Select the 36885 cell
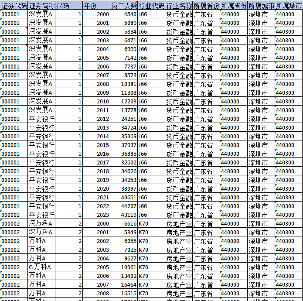Viewport: 303px width, 301px height. click(124, 154)
